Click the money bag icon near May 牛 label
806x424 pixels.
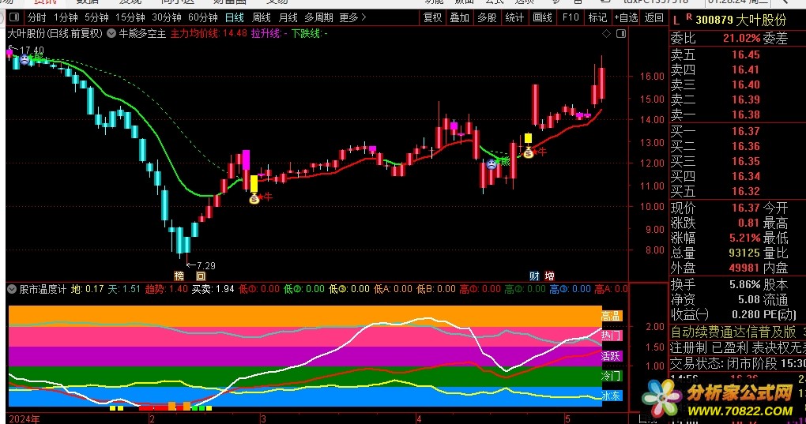(x=528, y=152)
